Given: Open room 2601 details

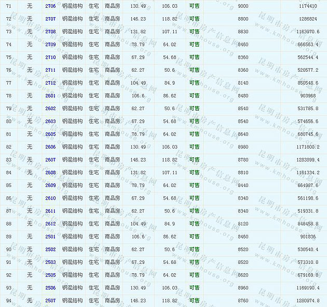Looking at the screenshot, I should [x=50, y=96].
